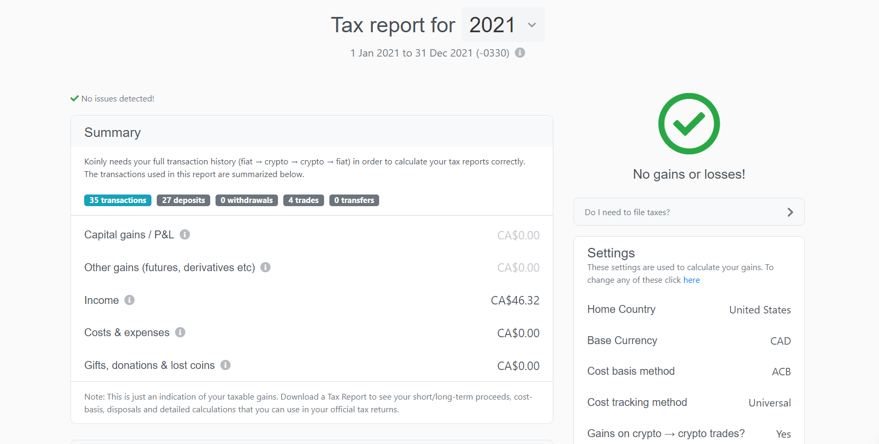
Task: Click the Other gains value CA$0.00
Action: point(518,268)
